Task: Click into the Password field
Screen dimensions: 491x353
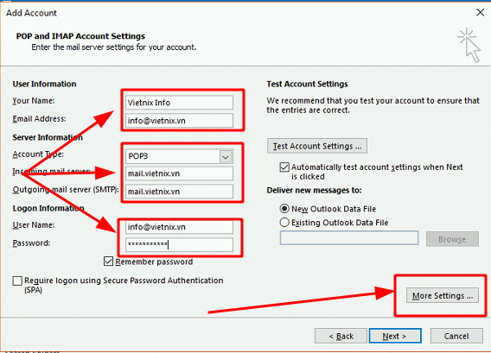Action: pos(179,244)
